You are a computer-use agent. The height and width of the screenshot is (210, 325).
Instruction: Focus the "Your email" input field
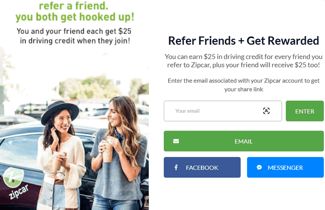[223, 111]
